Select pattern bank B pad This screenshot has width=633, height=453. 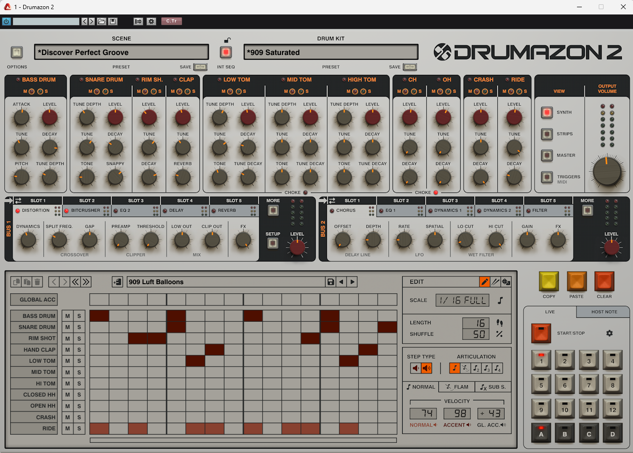click(x=565, y=433)
